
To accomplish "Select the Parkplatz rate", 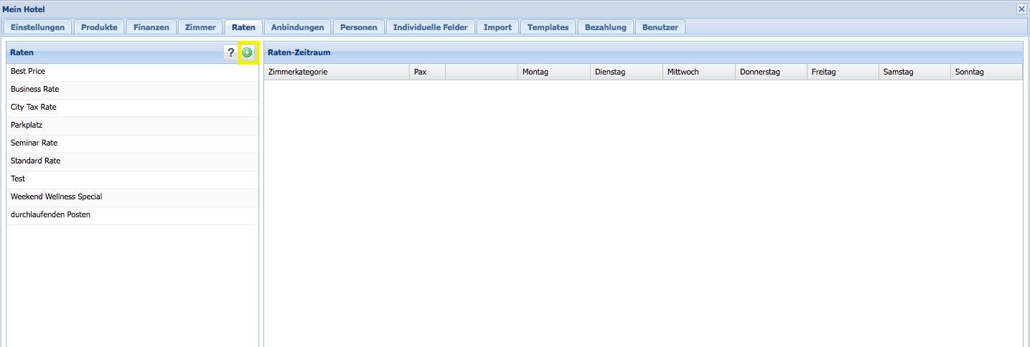I will [x=27, y=125].
